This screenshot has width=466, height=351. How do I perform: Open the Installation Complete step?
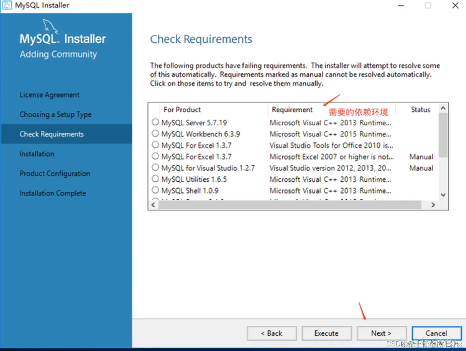53,193
